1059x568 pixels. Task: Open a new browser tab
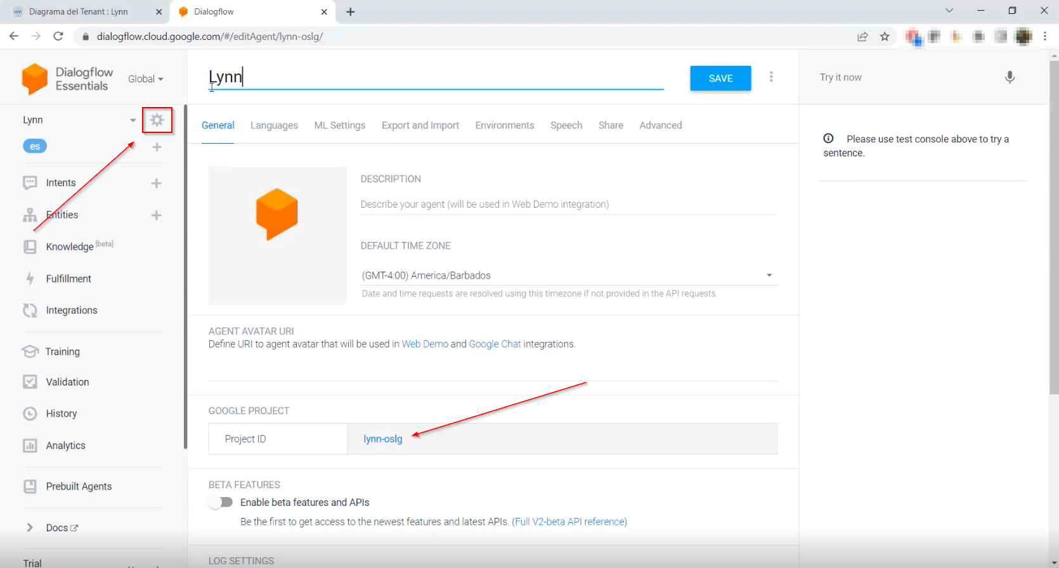(351, 11)
